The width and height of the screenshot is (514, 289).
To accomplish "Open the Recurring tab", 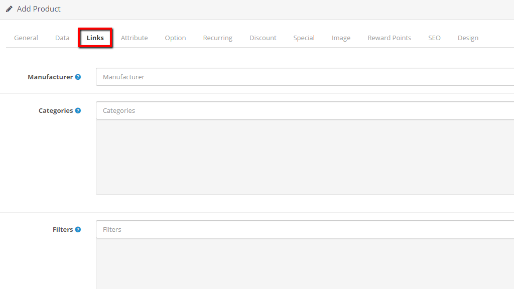I will coord(217,38).
